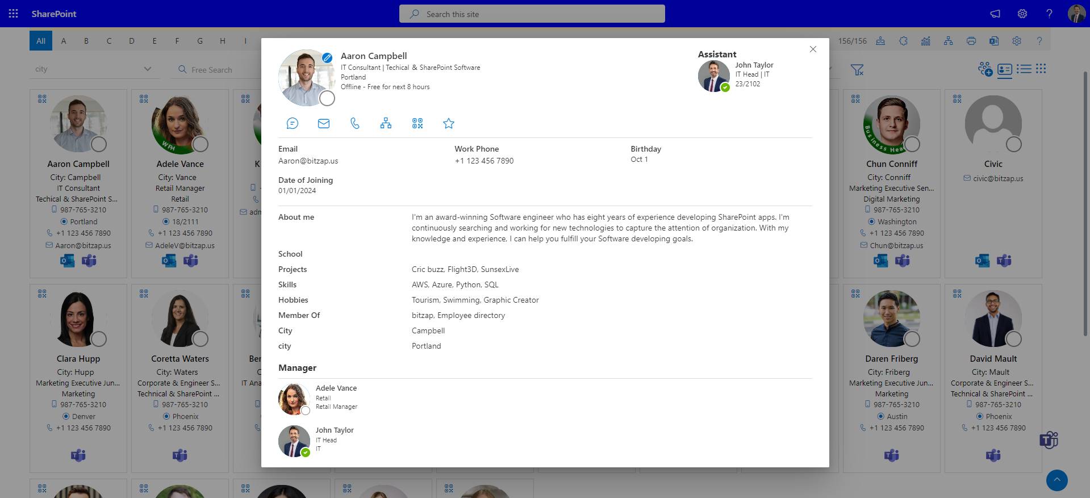Expand the city filter dropdown
This screenshot has height=498, width=1090.
click(x=93, y=69)
